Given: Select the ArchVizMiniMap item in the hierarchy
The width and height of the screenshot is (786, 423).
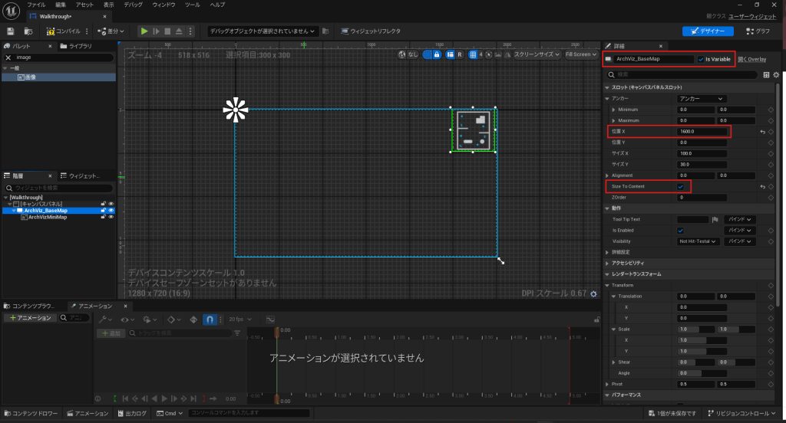Looking at the screenshot, I should [x=48, y=218].
